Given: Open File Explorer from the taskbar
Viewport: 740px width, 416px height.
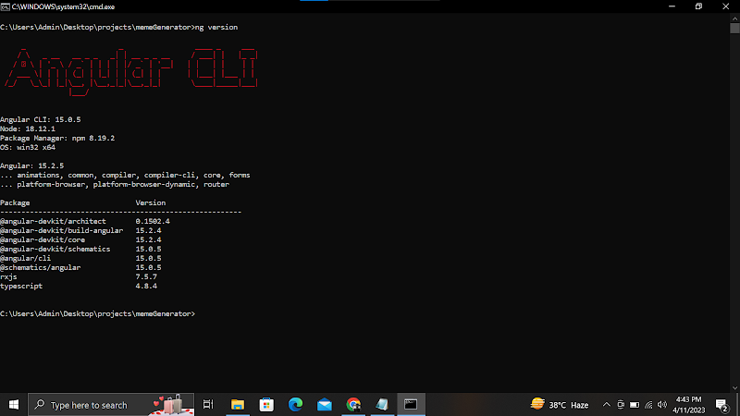Looking at the screenshot, I should pos(238,405).
